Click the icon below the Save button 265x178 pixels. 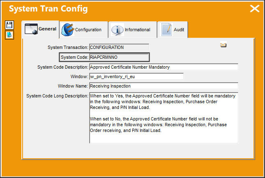pyautogui.click(x=9, y=35)
